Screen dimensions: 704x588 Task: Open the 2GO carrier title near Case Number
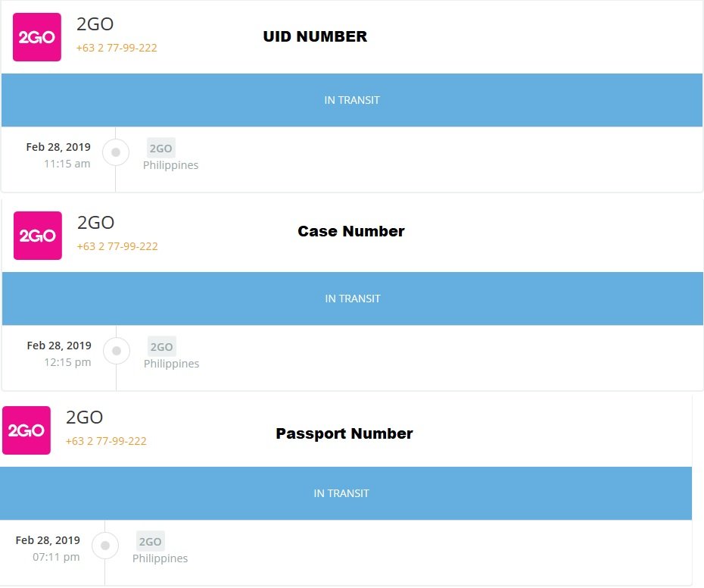point(95,223)
